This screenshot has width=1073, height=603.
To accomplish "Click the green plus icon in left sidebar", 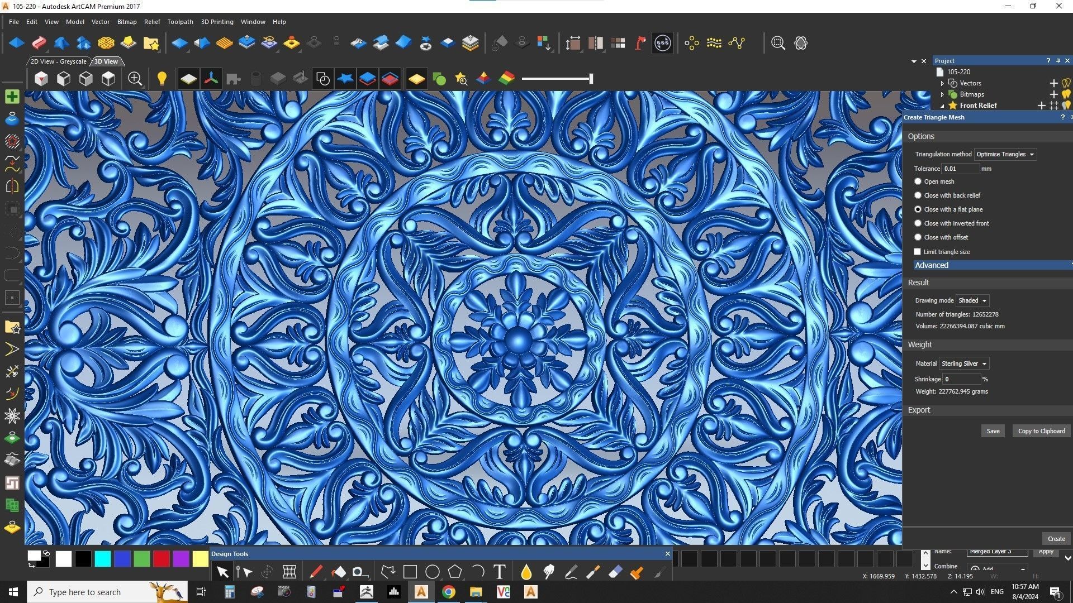I will click(12, 97).
